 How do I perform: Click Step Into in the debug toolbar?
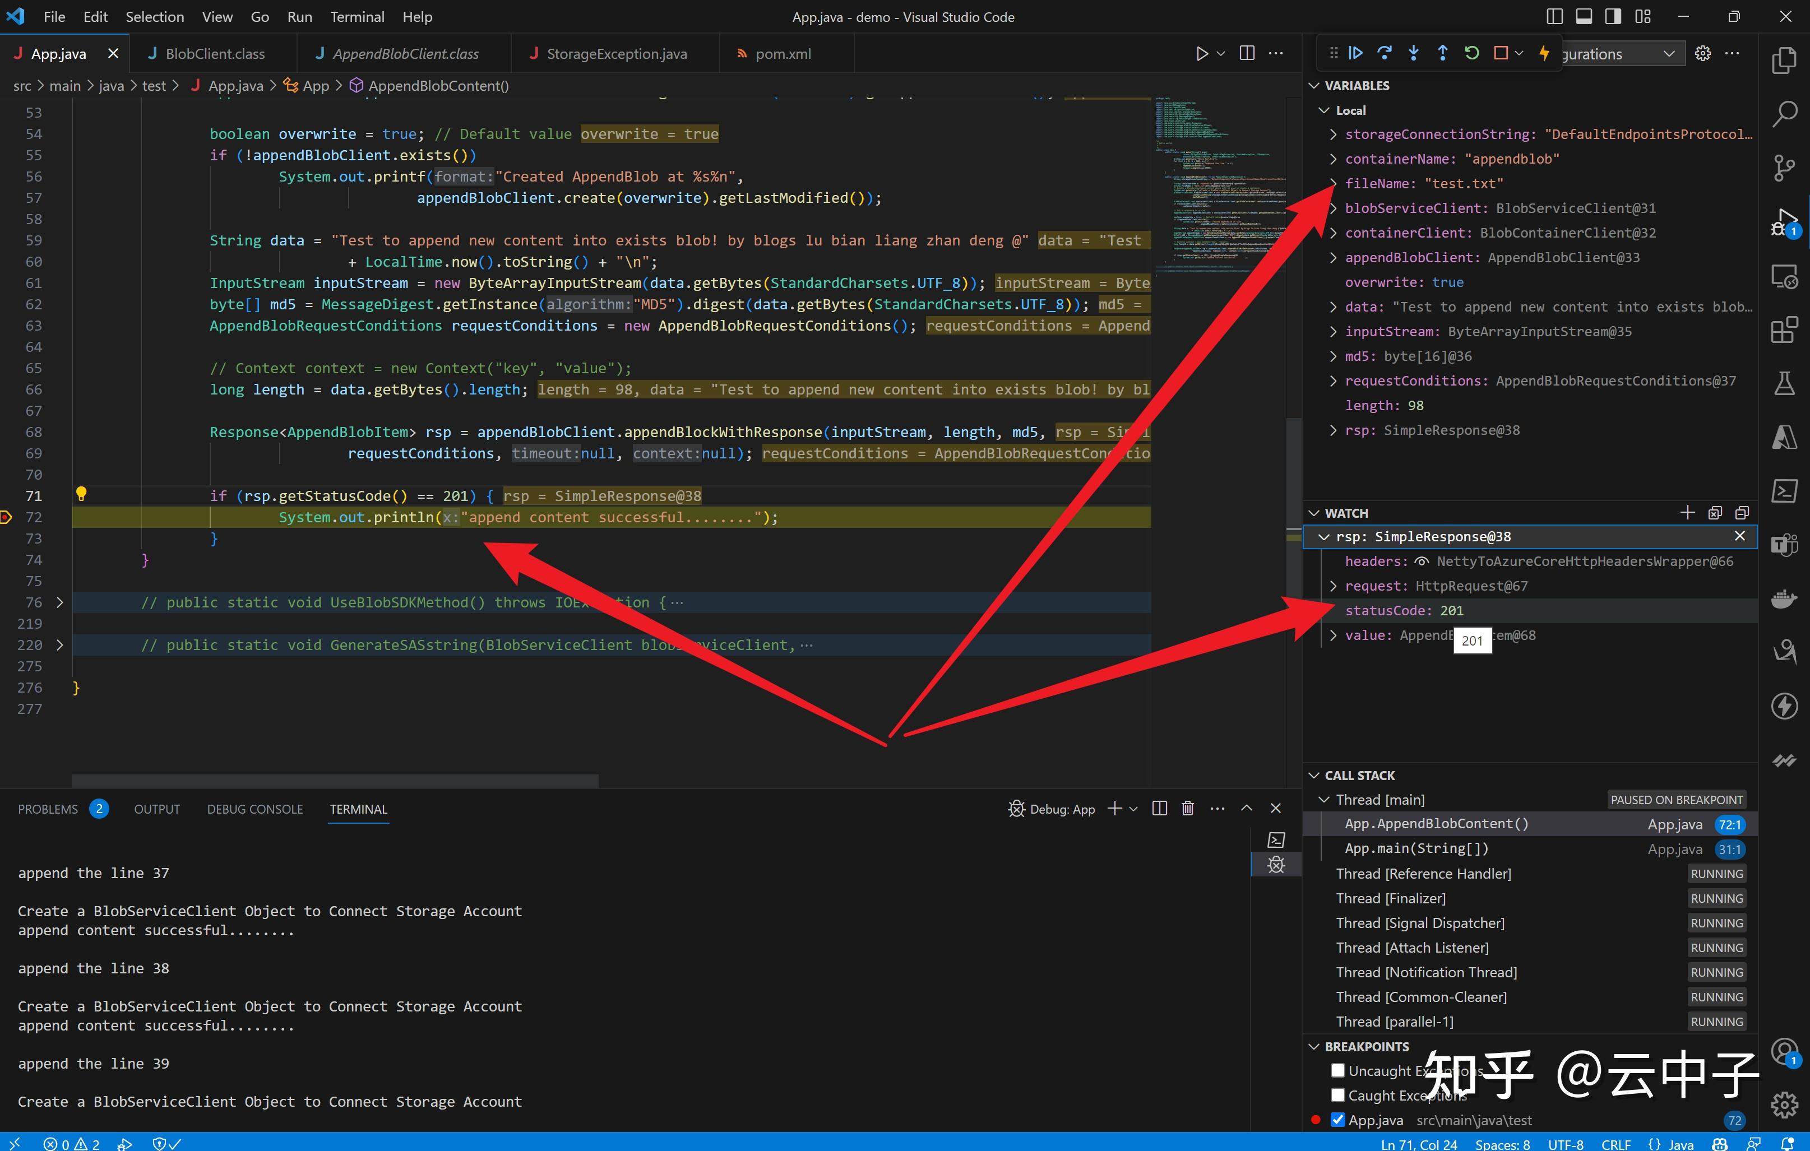1413,53
